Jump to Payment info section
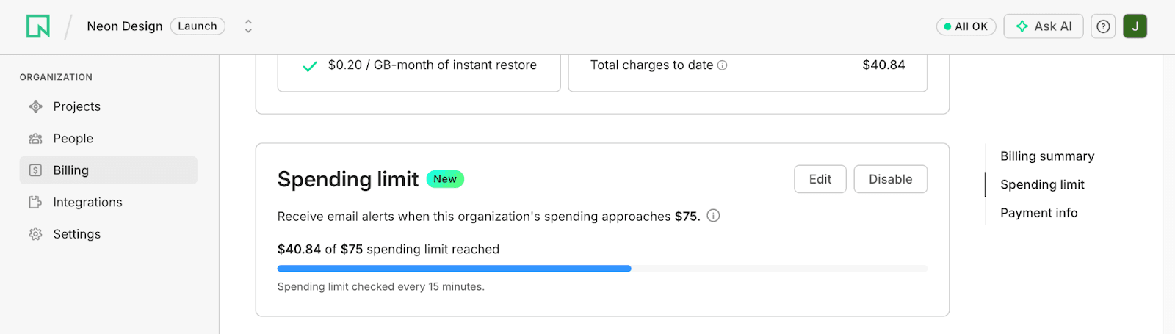1175x334 pixels. click(x=1038, y=213)
